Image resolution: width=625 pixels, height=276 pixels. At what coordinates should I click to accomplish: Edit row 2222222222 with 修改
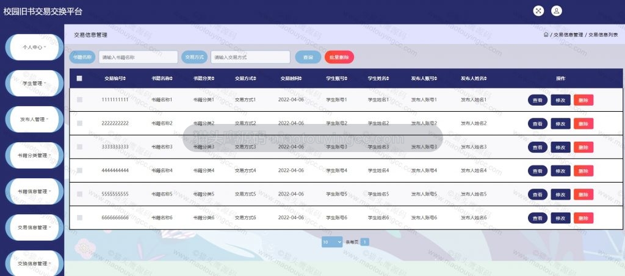(x=560, y=123)
